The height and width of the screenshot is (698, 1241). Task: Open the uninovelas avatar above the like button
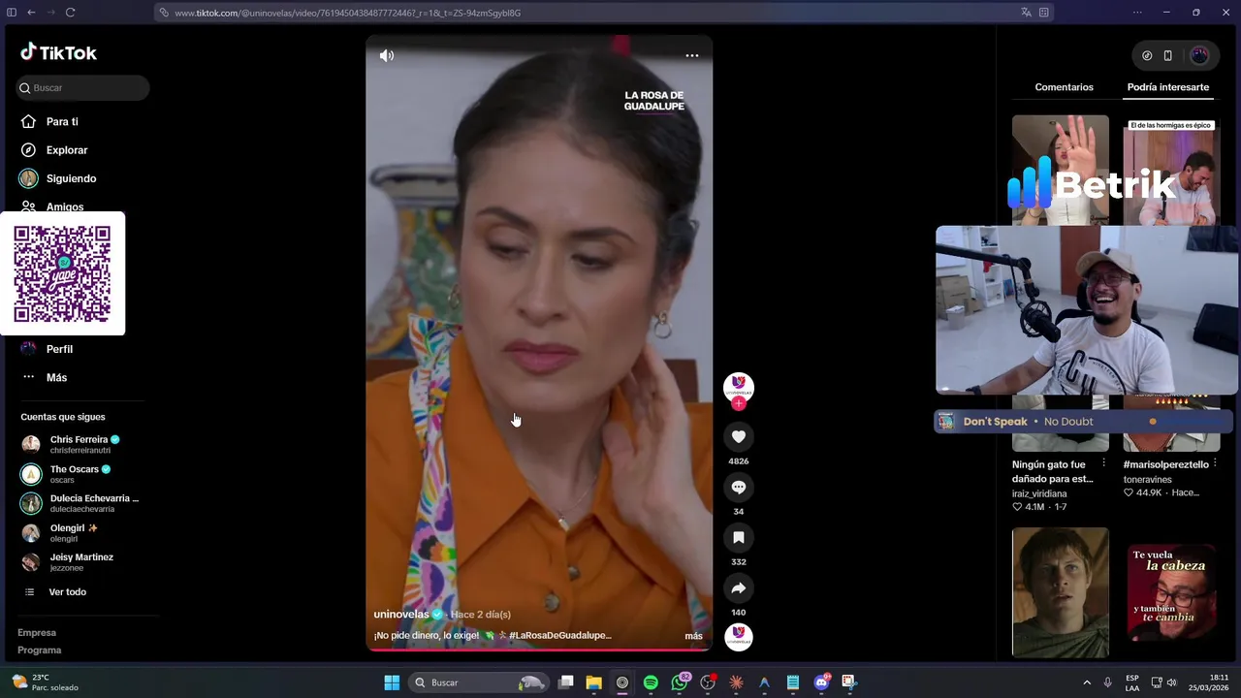pos(739,386)
